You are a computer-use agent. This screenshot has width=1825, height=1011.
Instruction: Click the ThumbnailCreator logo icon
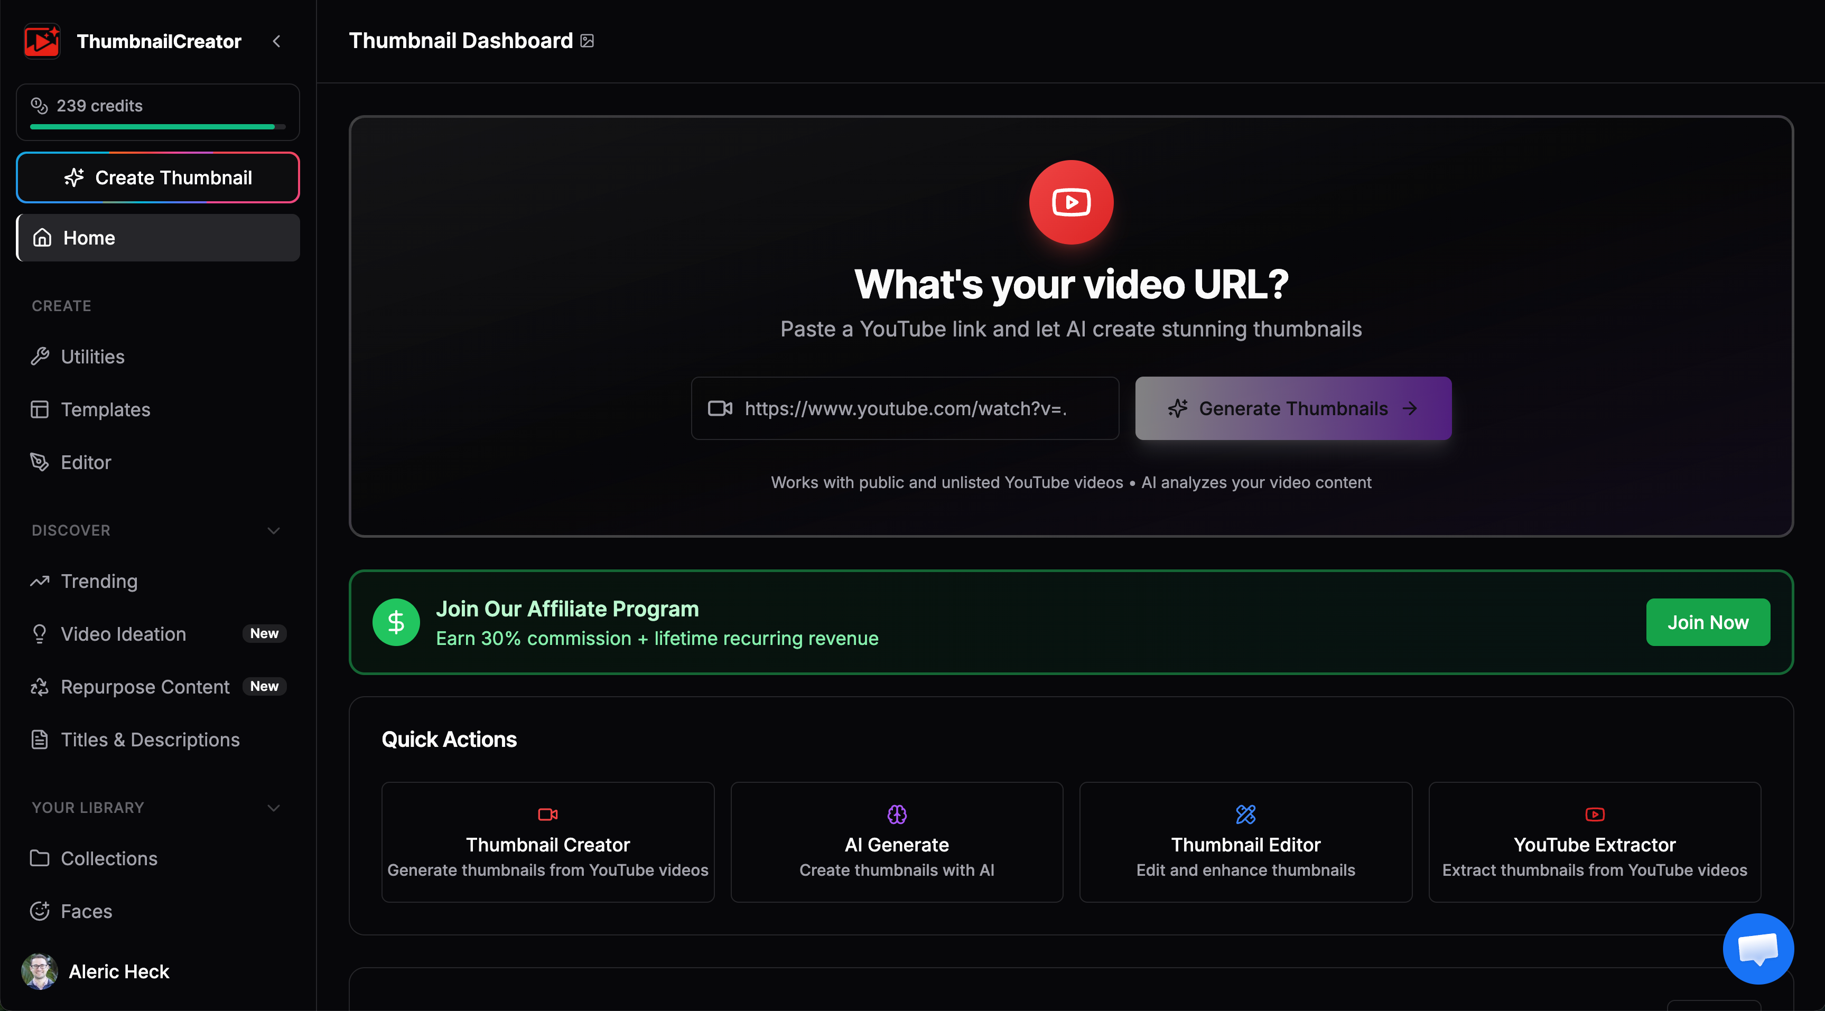click(42, 41)
